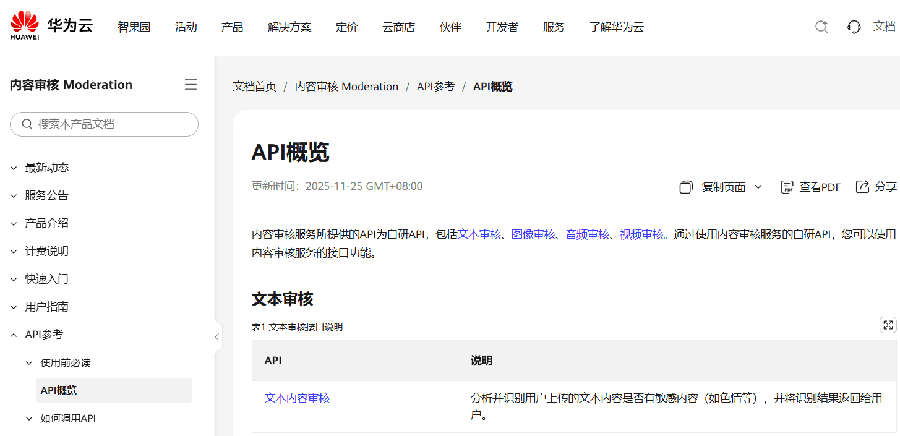Viewport: 900px width, 436px height.
Task: Expand the 快速入门 section
Action: click(14, 279)
